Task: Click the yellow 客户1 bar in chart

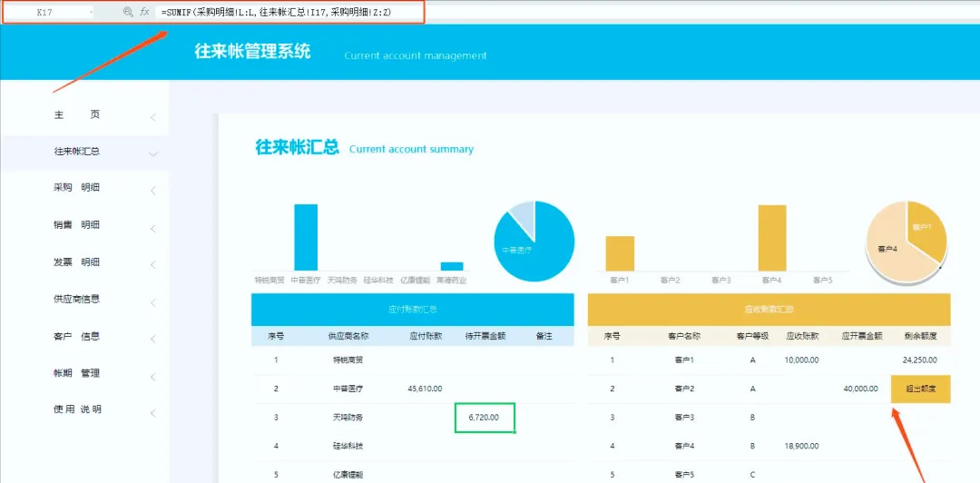Action: [620, 253]
